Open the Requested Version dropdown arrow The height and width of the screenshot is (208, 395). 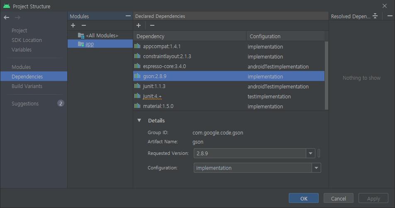(311, 153)
